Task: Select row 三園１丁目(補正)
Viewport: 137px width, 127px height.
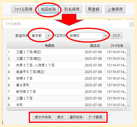Action: tap(67, 52)
